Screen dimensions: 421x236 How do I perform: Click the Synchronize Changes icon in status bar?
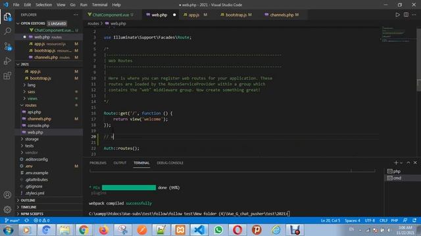(26, 220)
